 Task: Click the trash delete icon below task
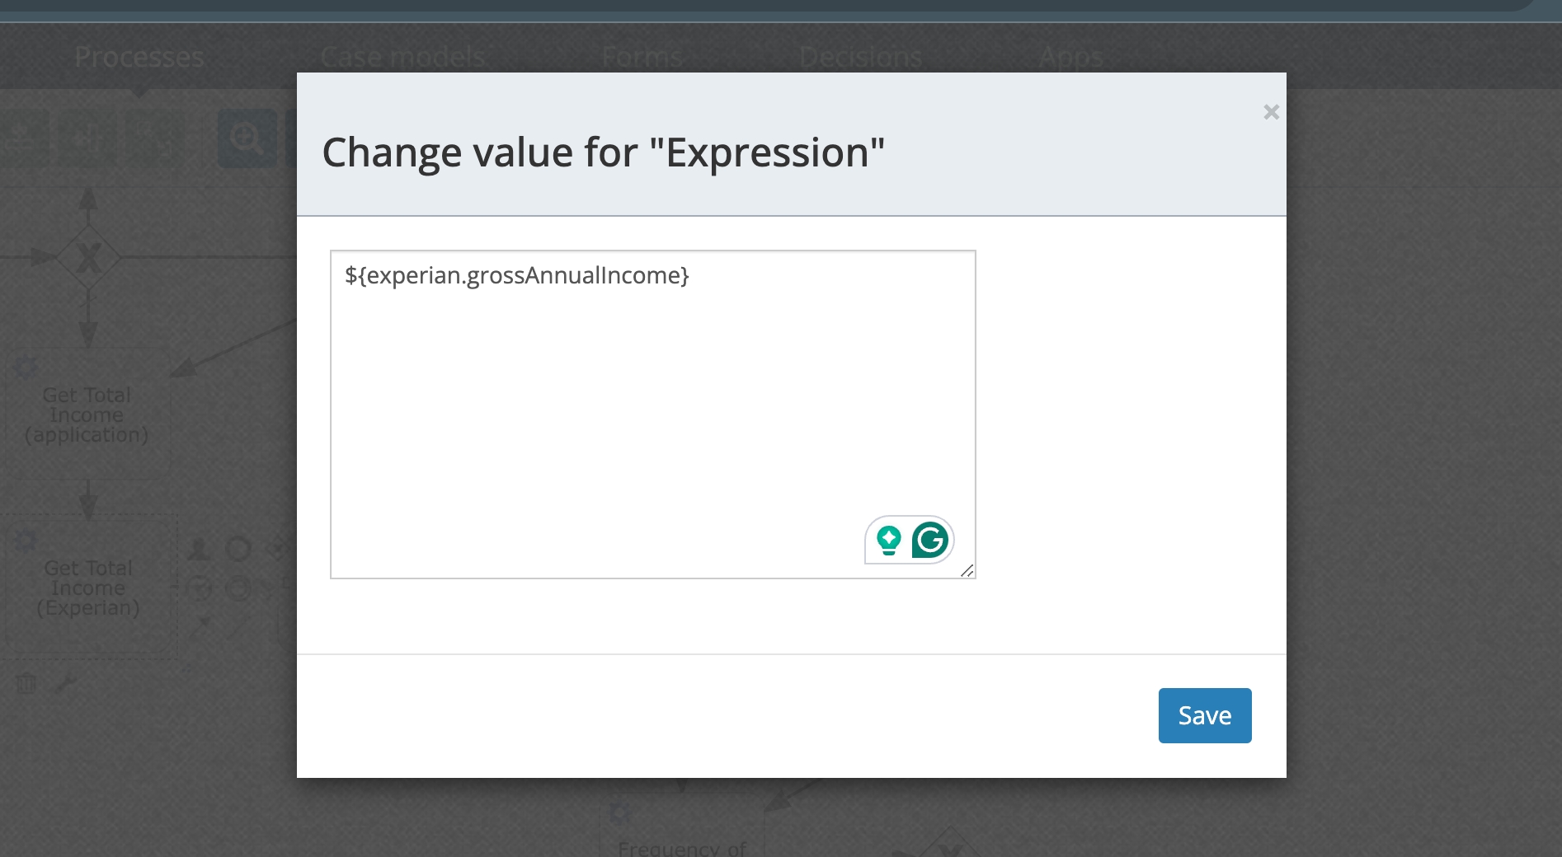coord(26,683)
